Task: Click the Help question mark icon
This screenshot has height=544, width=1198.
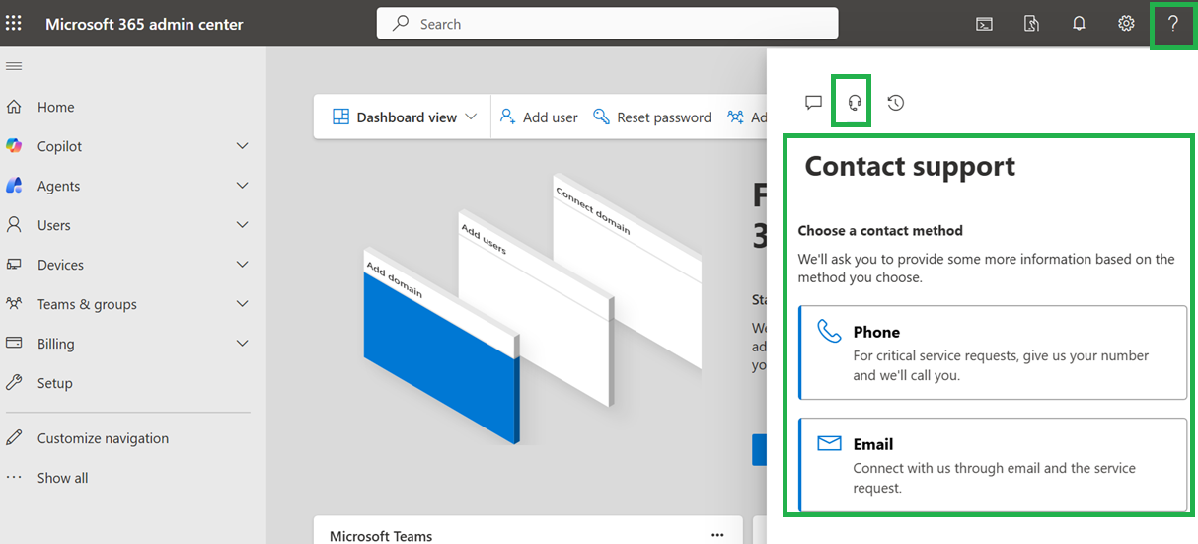Action: coord(1173,24)
